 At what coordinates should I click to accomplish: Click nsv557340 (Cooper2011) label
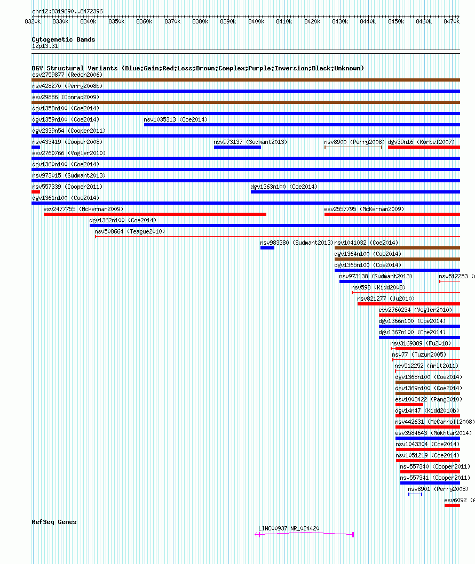click(435, 466)
